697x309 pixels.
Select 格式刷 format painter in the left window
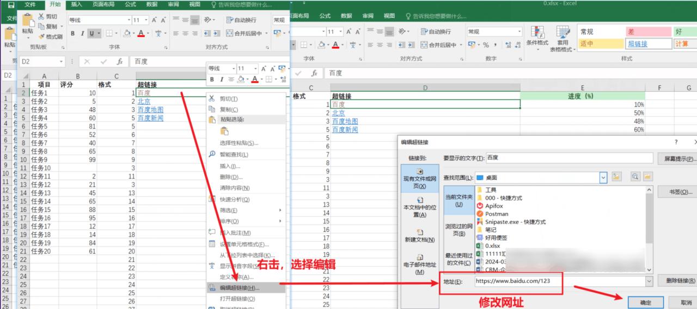pos(50,36)
